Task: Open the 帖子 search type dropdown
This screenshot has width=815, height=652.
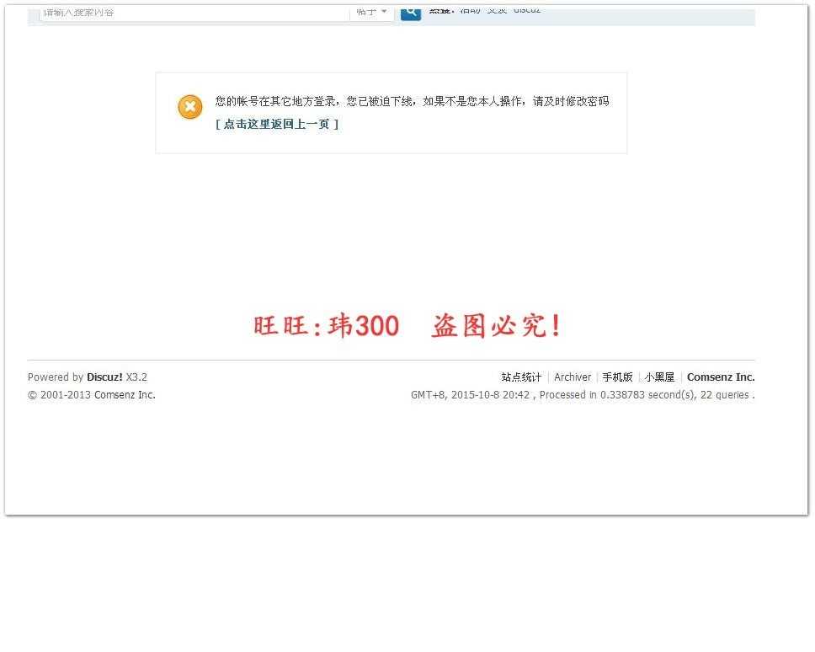Action: (x=372, y=13)
